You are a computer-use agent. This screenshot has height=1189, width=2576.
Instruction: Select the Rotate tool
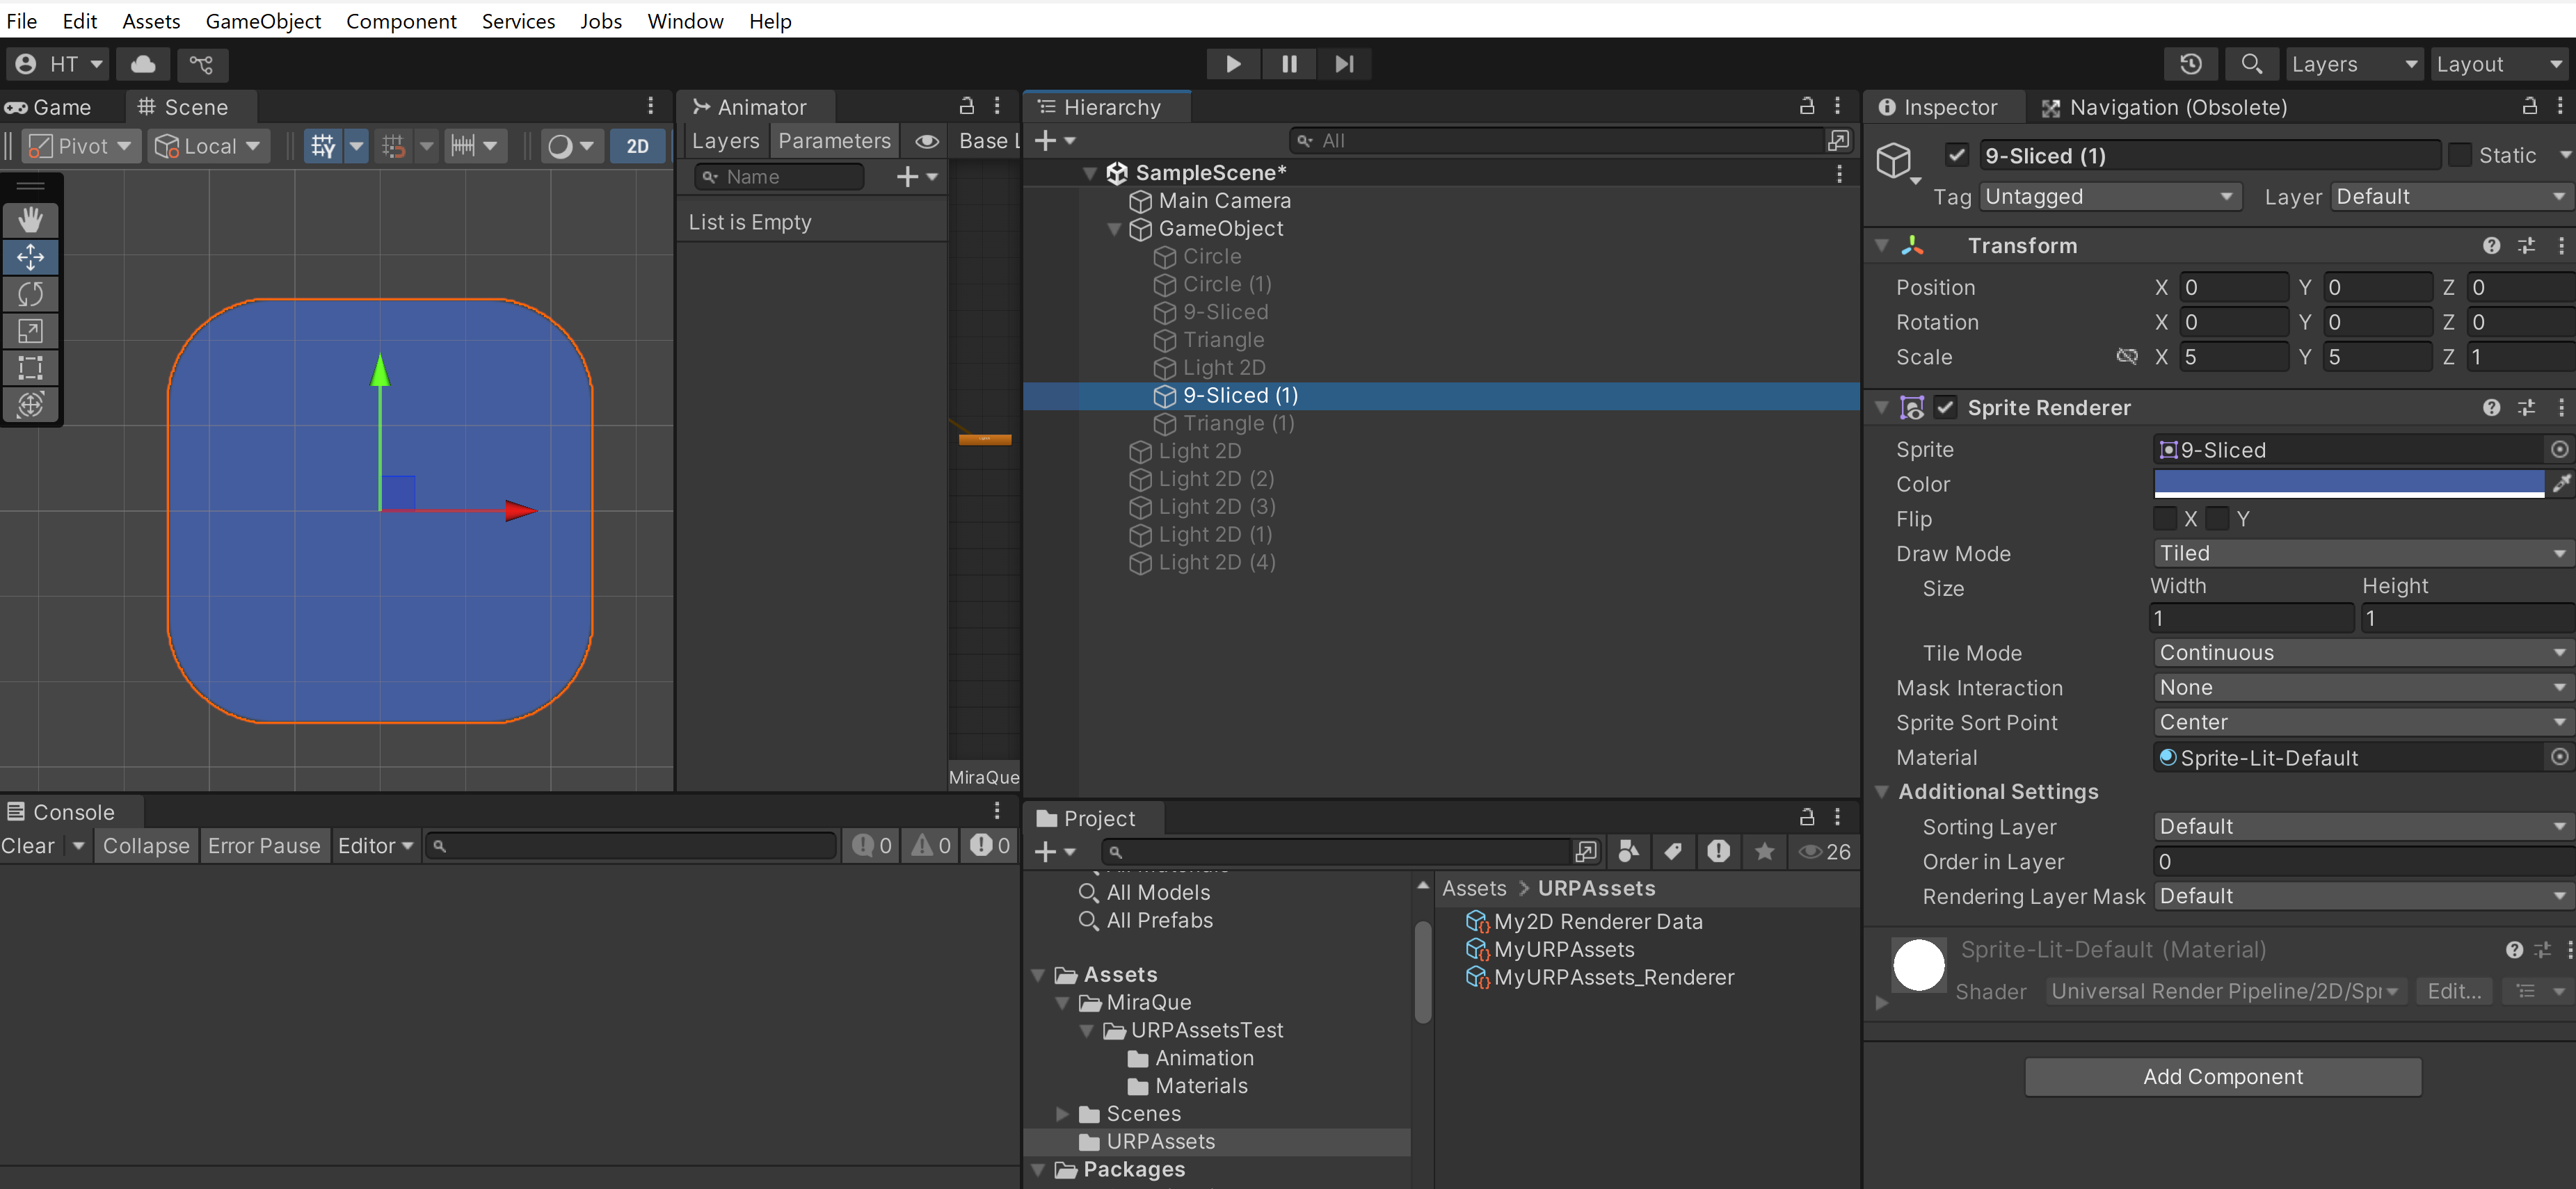pyautogui.click(x=30, y=293)
